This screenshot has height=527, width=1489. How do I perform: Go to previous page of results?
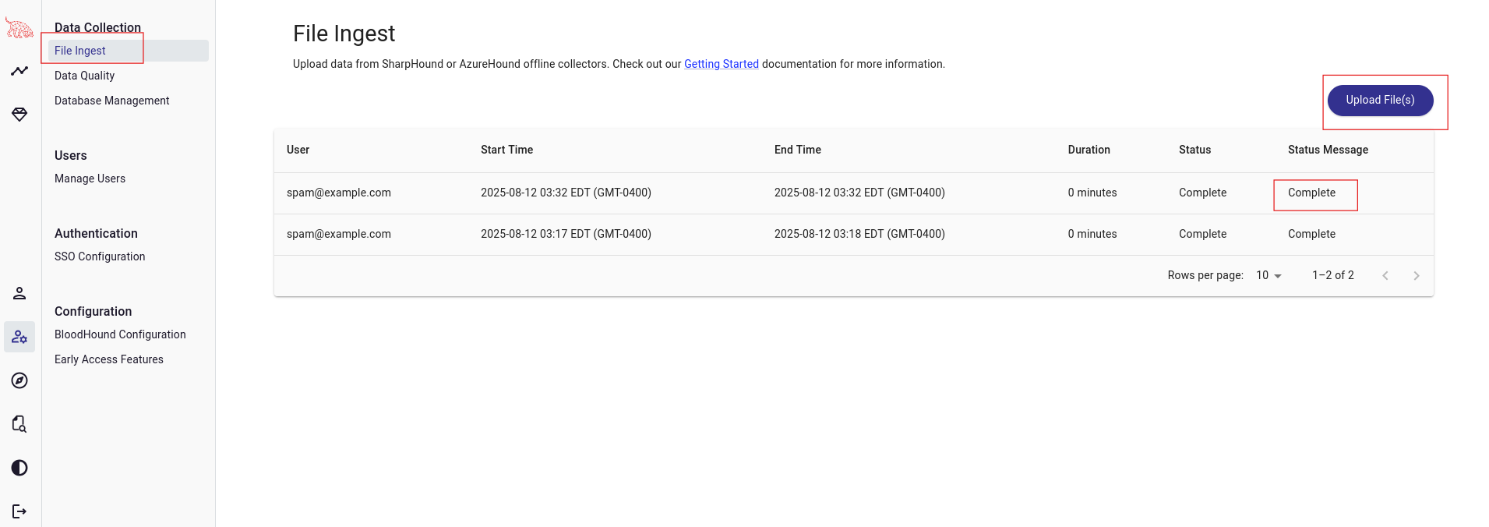[1385, 275]
